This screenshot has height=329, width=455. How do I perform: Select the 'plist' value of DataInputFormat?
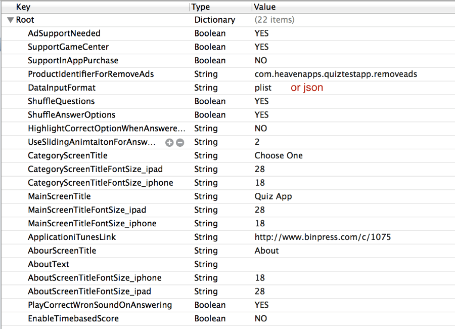pyautogui.click(x=263, y=88)
